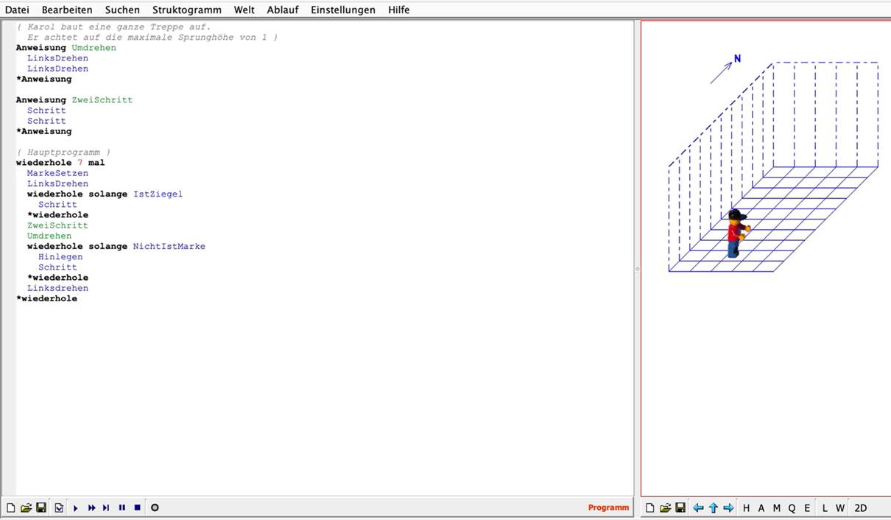Execute a single step with step button
Viewport: 891px width, 520px height.
[106, 507]
